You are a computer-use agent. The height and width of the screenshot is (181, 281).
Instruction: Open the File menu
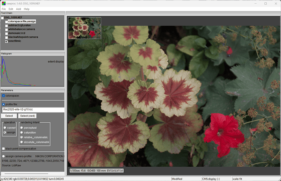[x=4, y=9]
